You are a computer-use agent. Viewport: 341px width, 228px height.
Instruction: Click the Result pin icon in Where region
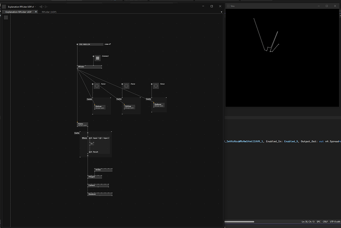coord(90,152)
